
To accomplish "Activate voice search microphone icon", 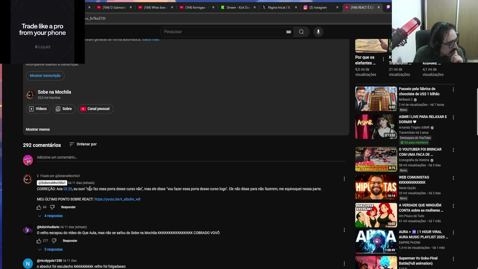I will click(x=318, y=32).
